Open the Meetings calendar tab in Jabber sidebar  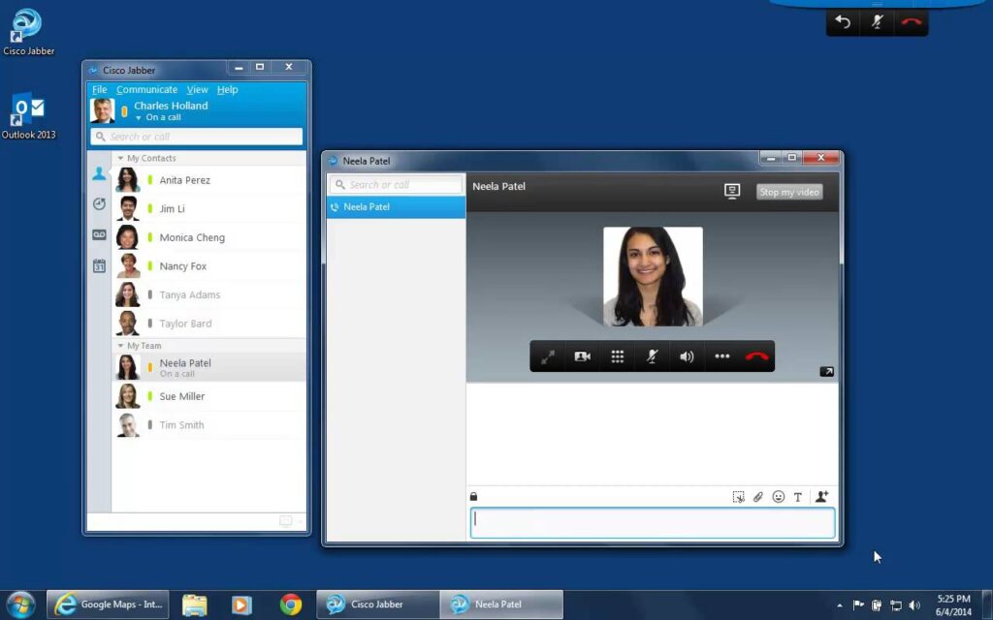tap(100, 265)
